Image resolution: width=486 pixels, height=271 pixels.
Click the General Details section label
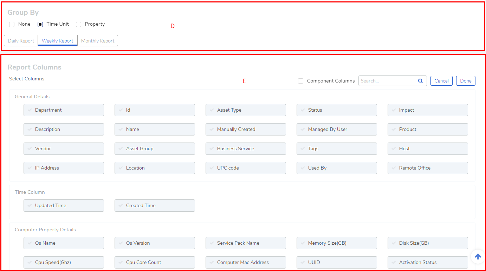pos(32,97)
